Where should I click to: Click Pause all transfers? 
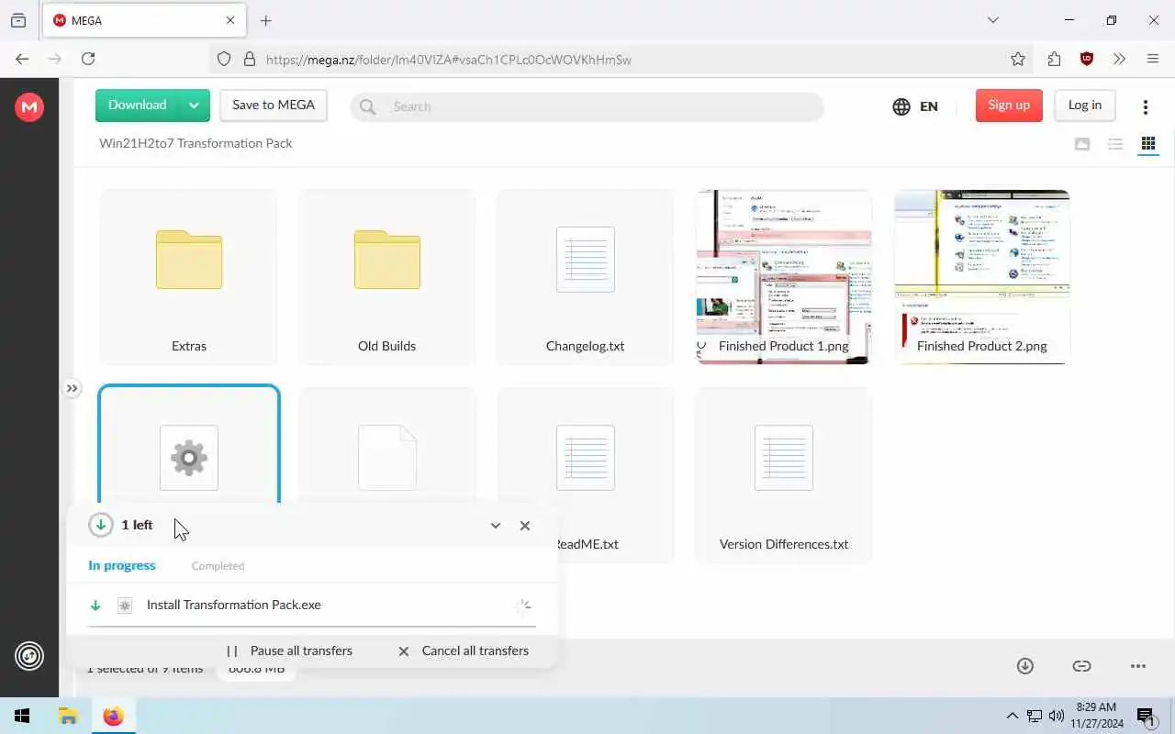pos(289,651)
